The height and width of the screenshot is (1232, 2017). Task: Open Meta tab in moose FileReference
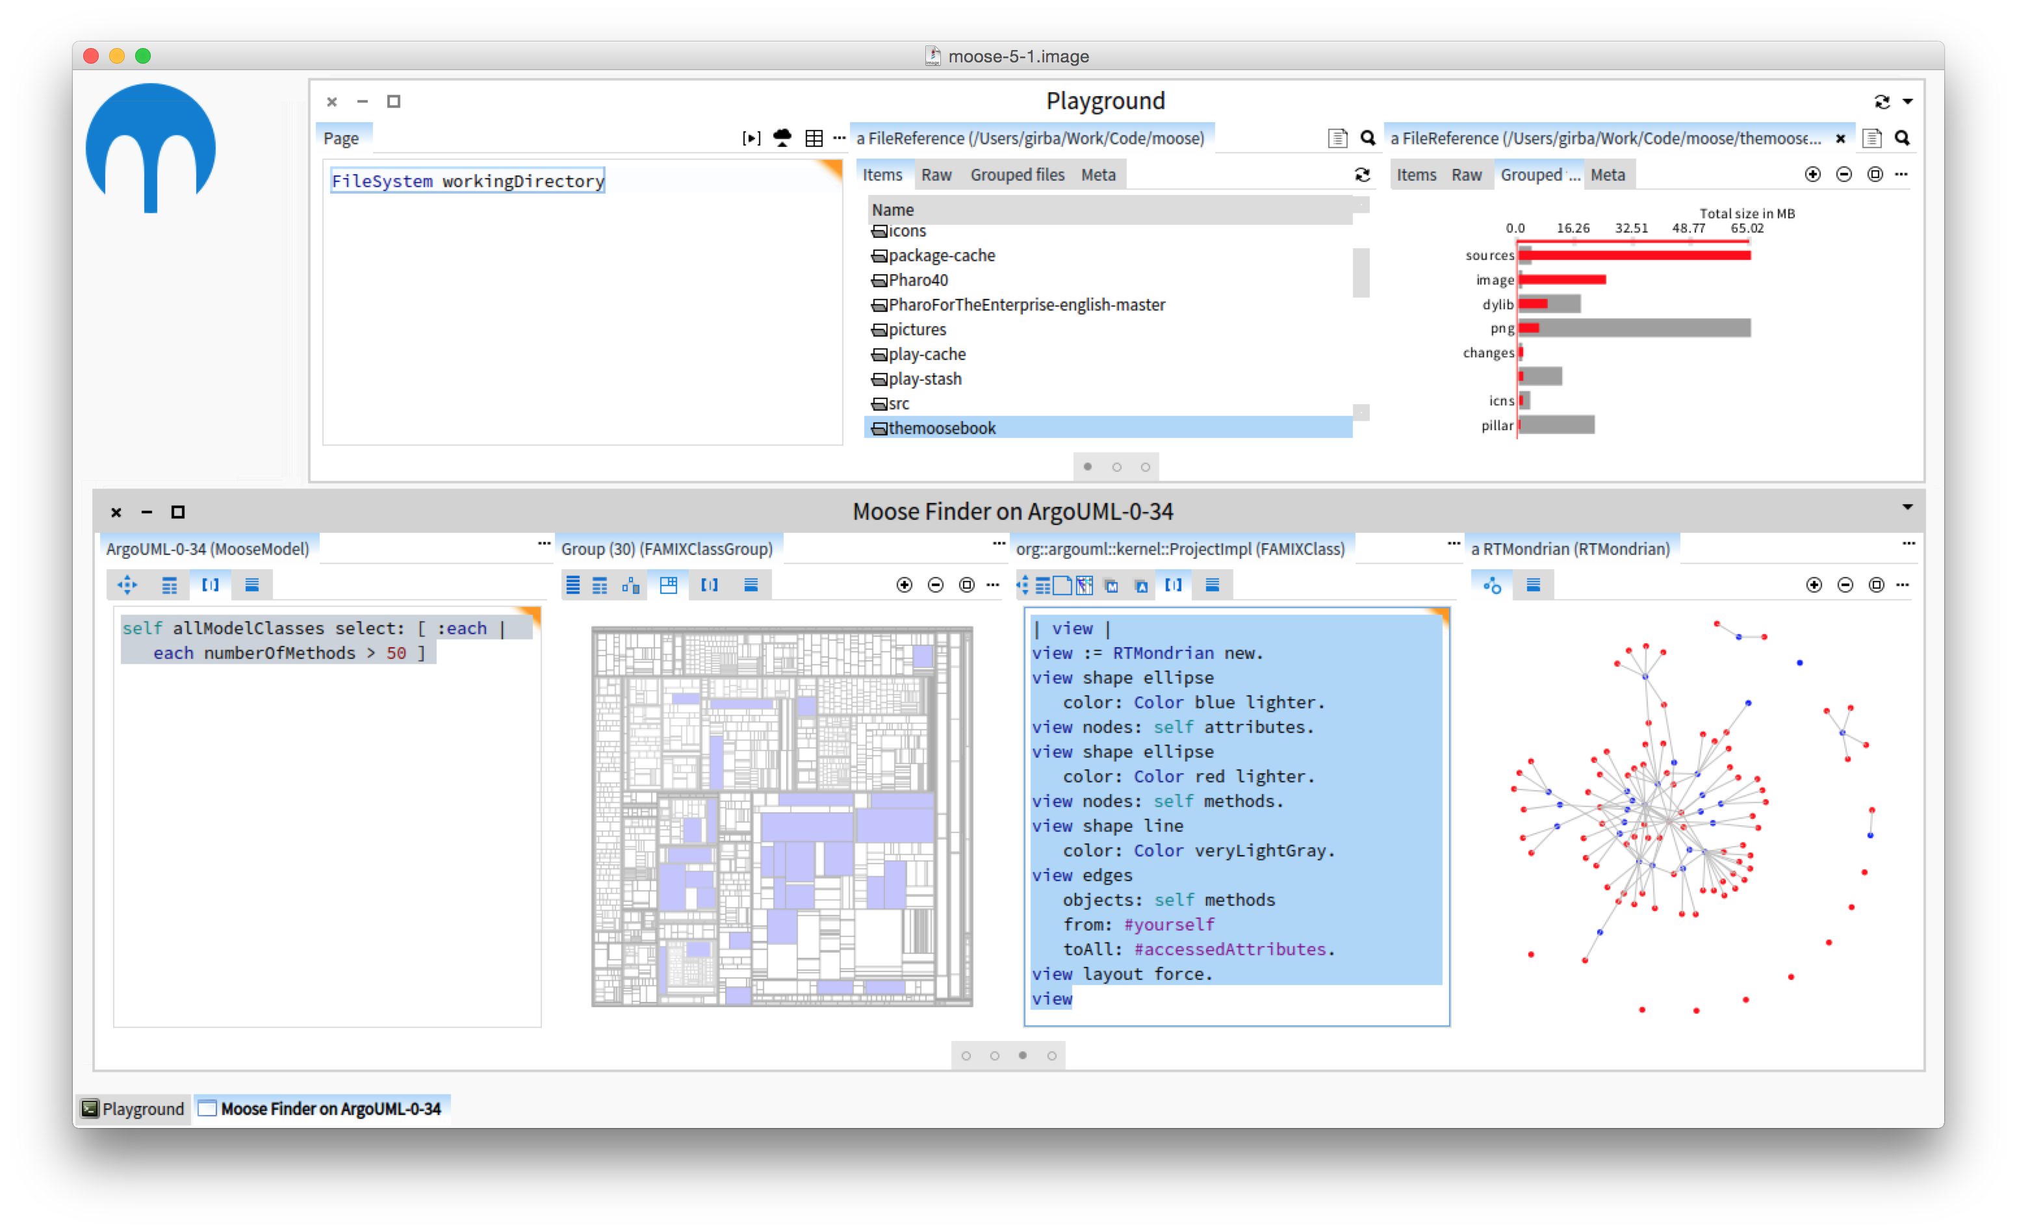tap(1098, 174)
